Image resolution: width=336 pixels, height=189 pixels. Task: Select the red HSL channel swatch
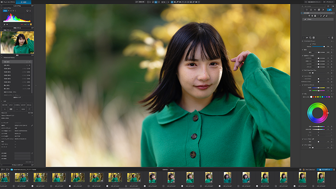tap(313, 97)
